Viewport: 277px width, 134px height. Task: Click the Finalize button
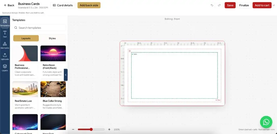[244, 5]
